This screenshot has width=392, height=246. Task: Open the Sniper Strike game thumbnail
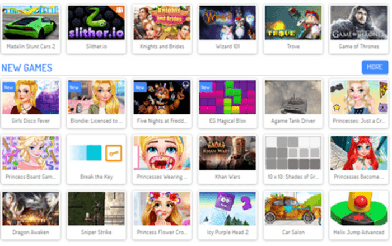[96, 208]
